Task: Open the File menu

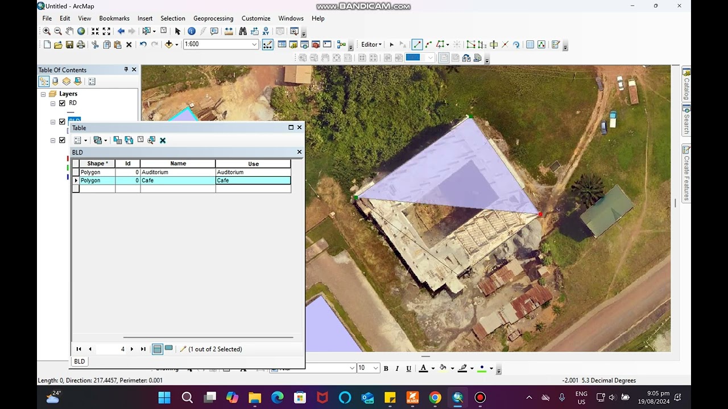Action: coord(47,18)
